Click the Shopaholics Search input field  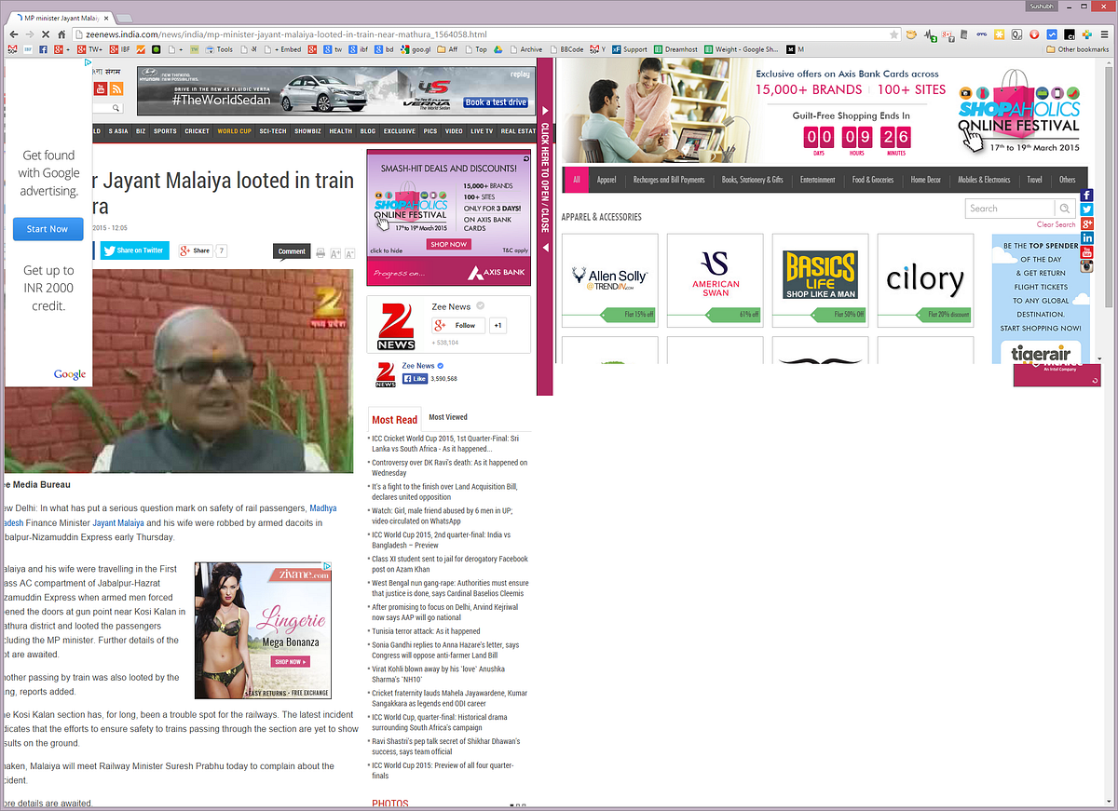click(x=1010, y=209)
